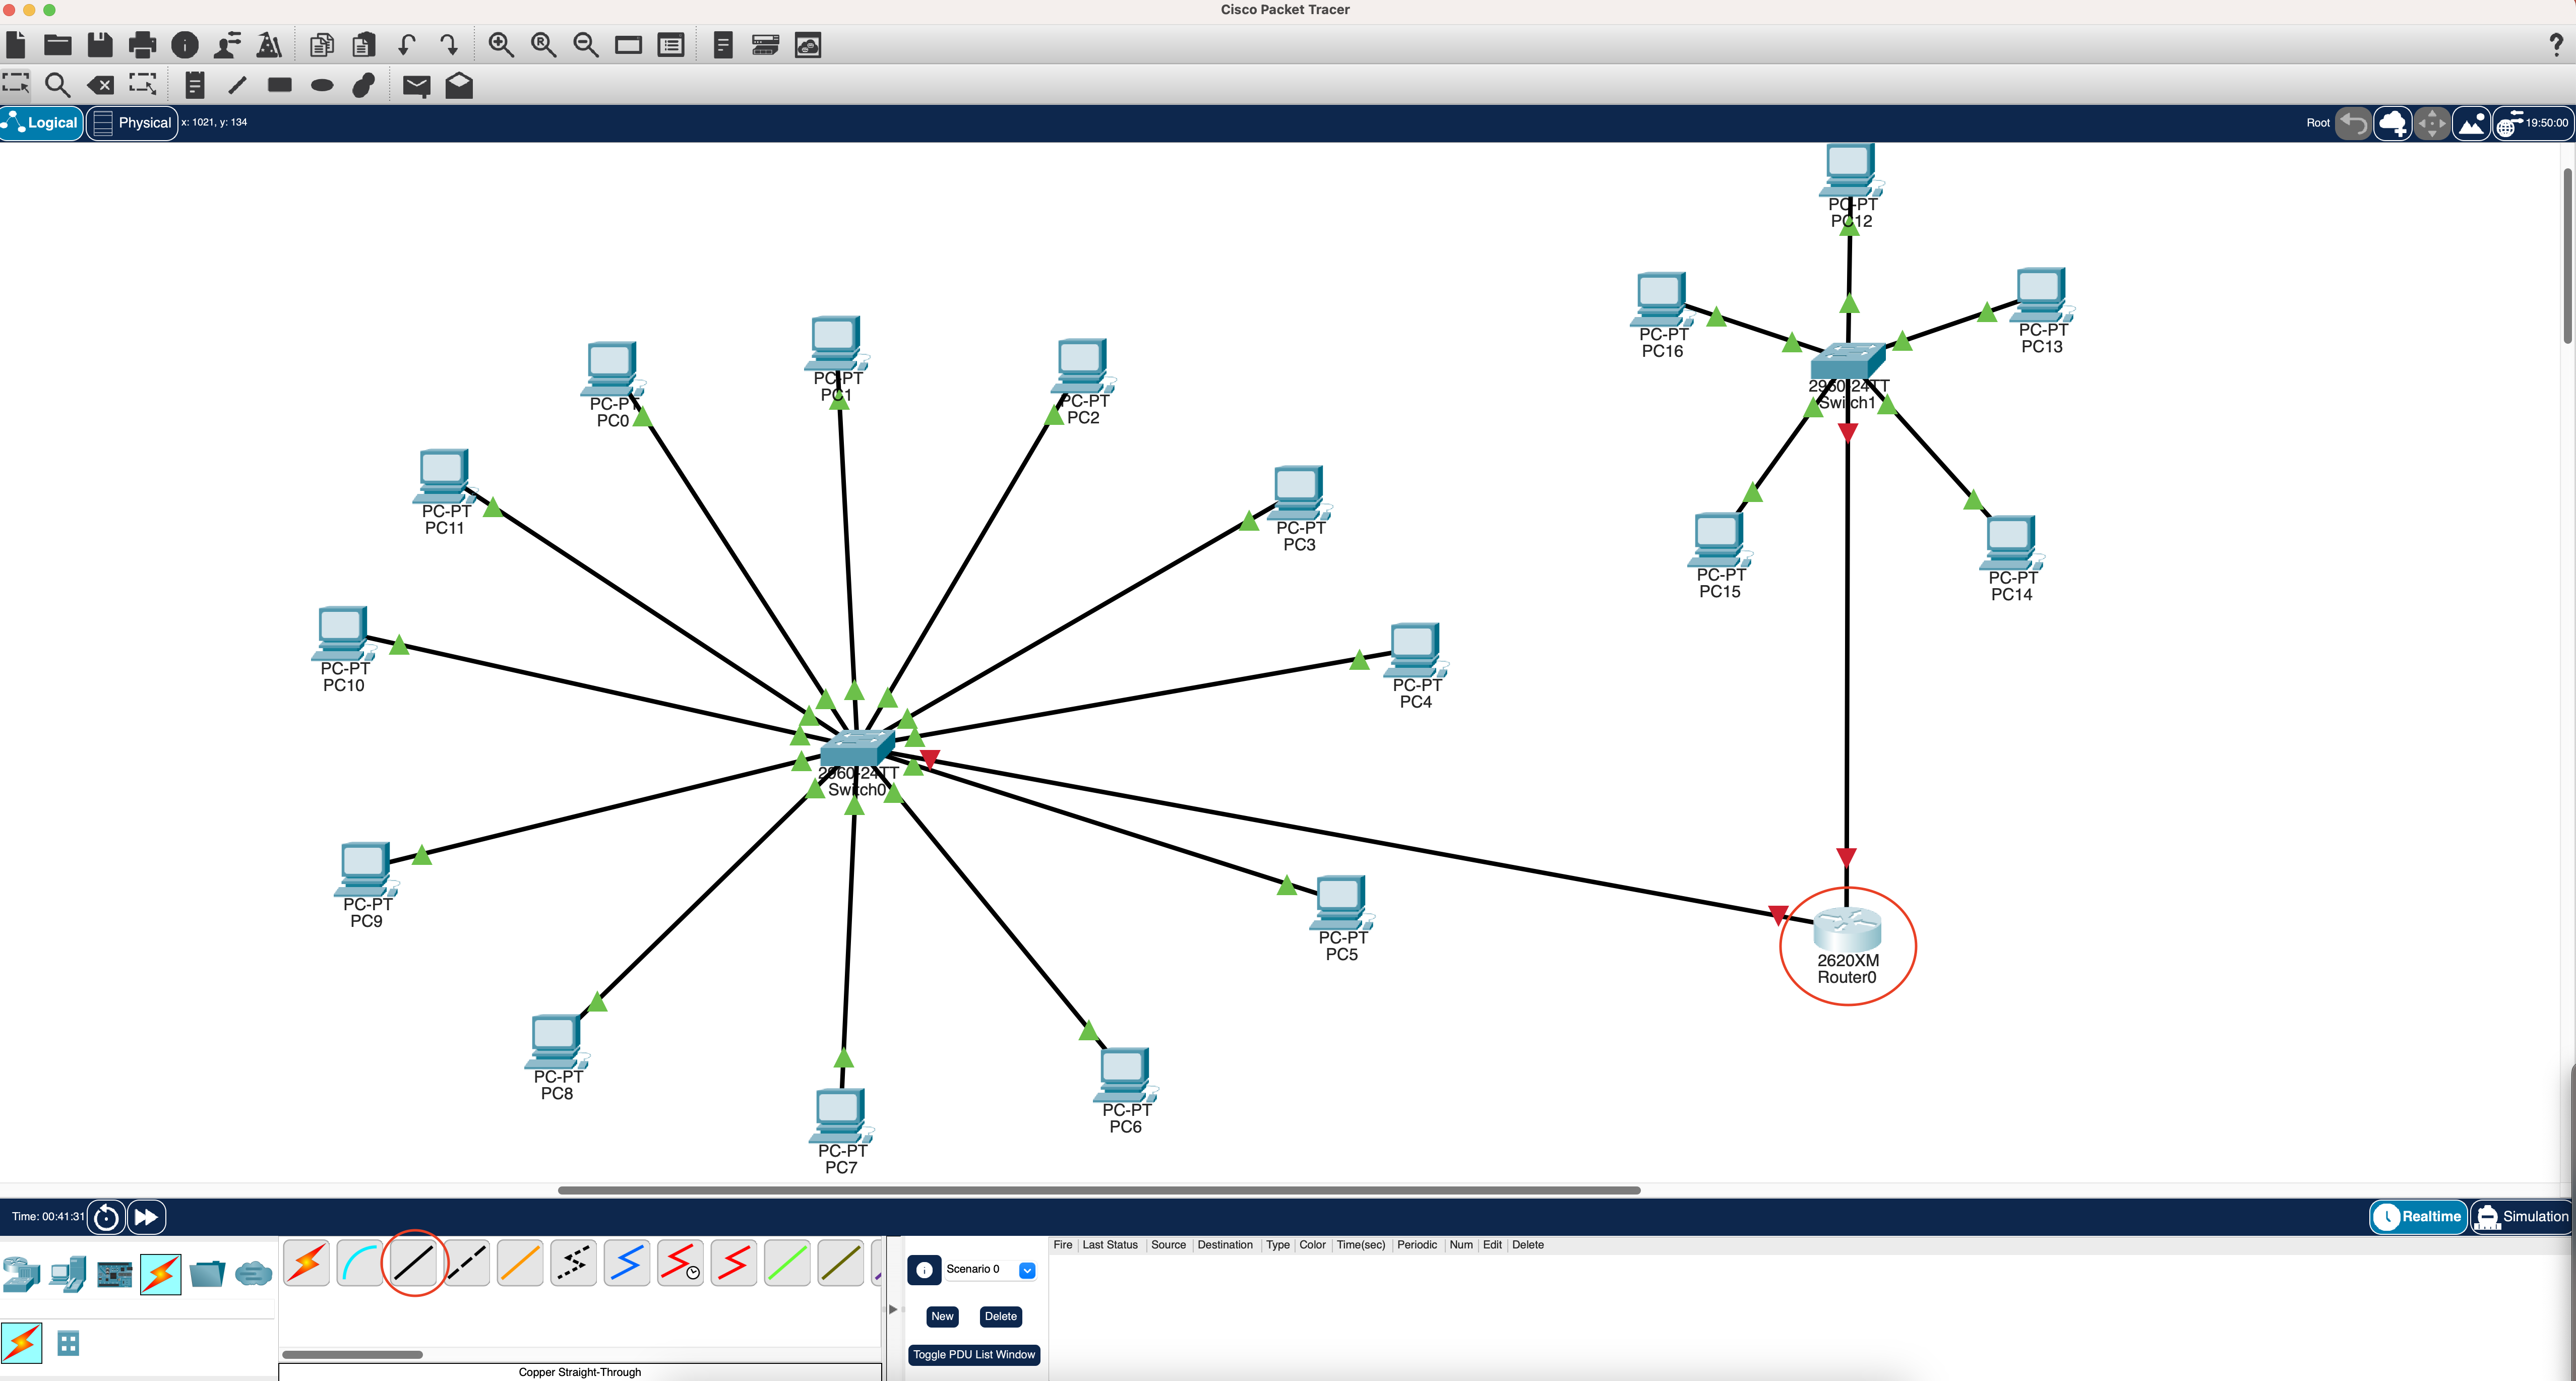Viewport: 2576px width, 1381px height.
Task: Select the Inspect magnifier tool
Action: [x=58, y=85]
